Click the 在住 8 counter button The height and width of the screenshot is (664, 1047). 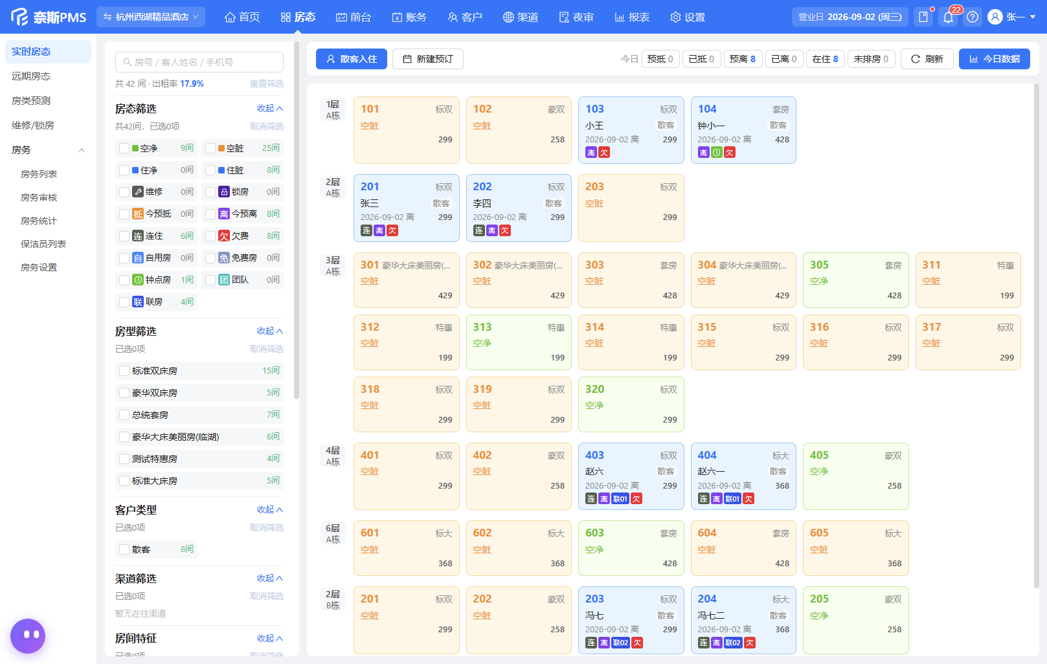coord(825,59)
